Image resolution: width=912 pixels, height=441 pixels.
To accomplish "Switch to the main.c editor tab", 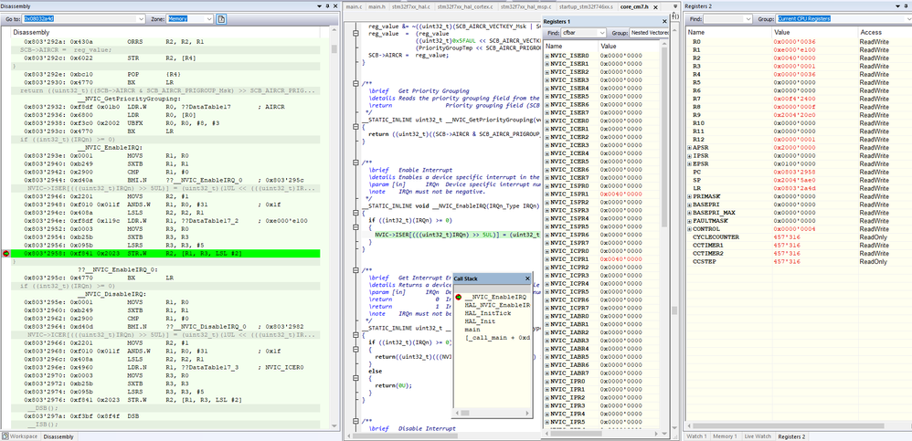I will [x=354, y=7].
